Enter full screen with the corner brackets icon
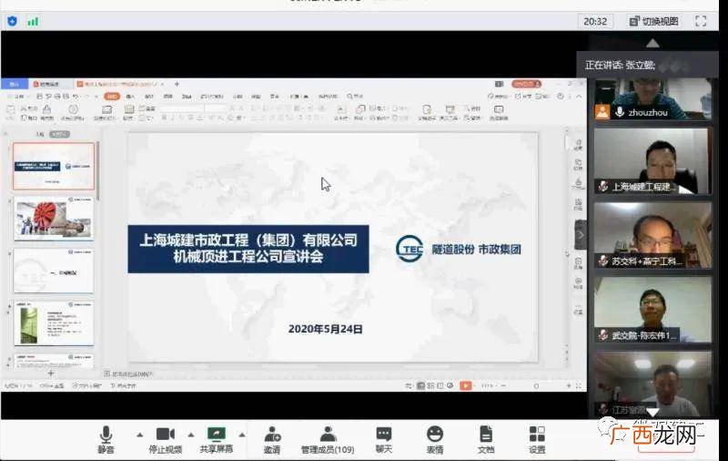Screen dimensions: 728x461 (701, 21)
